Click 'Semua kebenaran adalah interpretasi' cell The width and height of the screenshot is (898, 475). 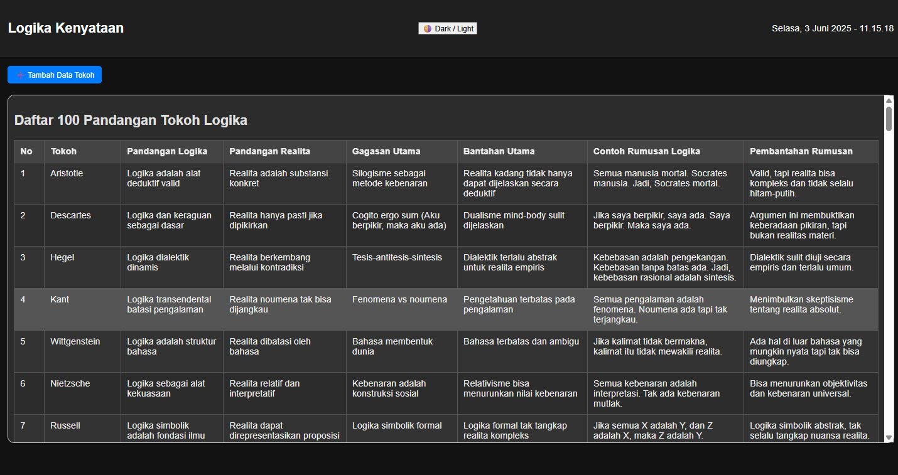click(665, 393)
